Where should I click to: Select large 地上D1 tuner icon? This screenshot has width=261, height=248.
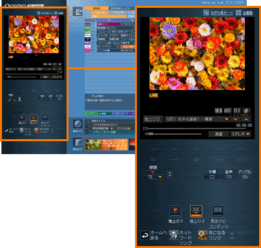175,211
